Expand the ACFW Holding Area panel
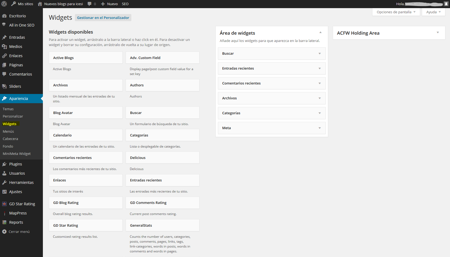 [438, 33]
